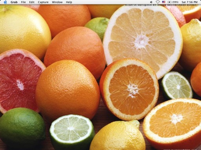Viewport: 201px width, 150px height.
Task: Click the battery percentage (99%) text
Action: coord(175,2)
